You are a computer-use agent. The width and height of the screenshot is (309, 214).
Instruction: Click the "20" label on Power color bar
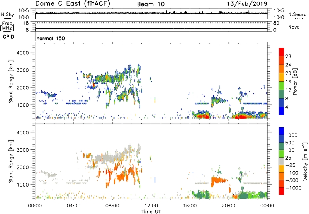pos(288,73)
